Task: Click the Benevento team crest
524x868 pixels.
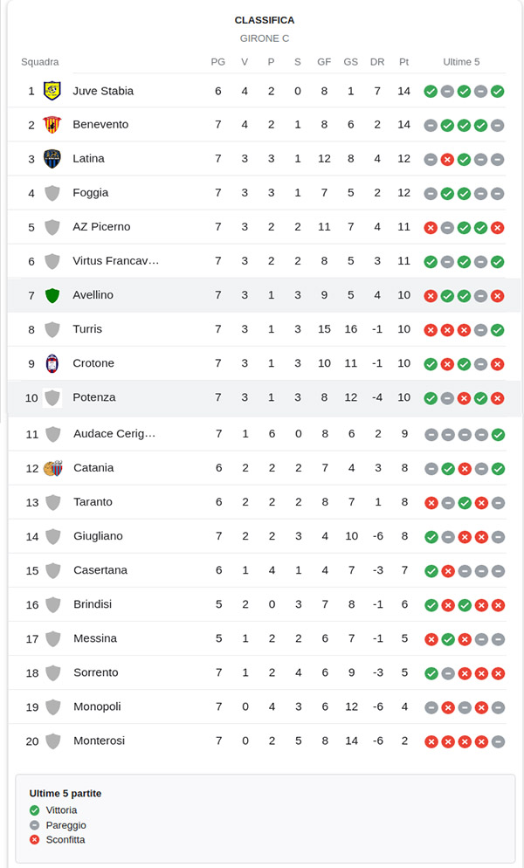Action: coord(52,125)
